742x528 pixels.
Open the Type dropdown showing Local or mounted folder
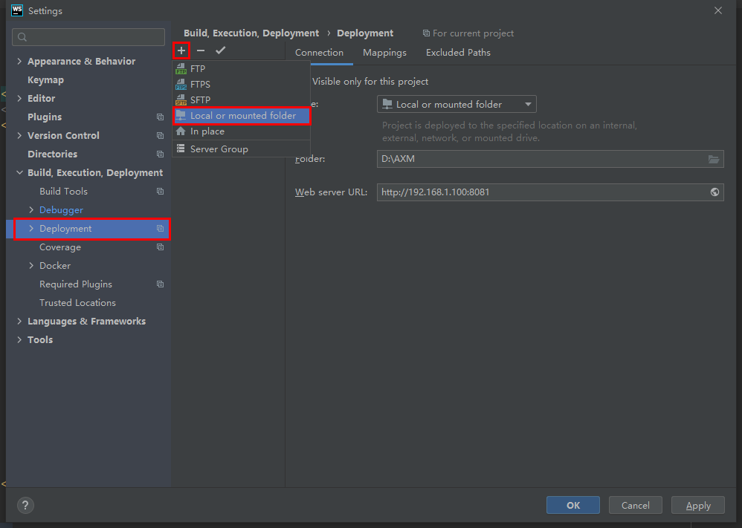point(456,104)
